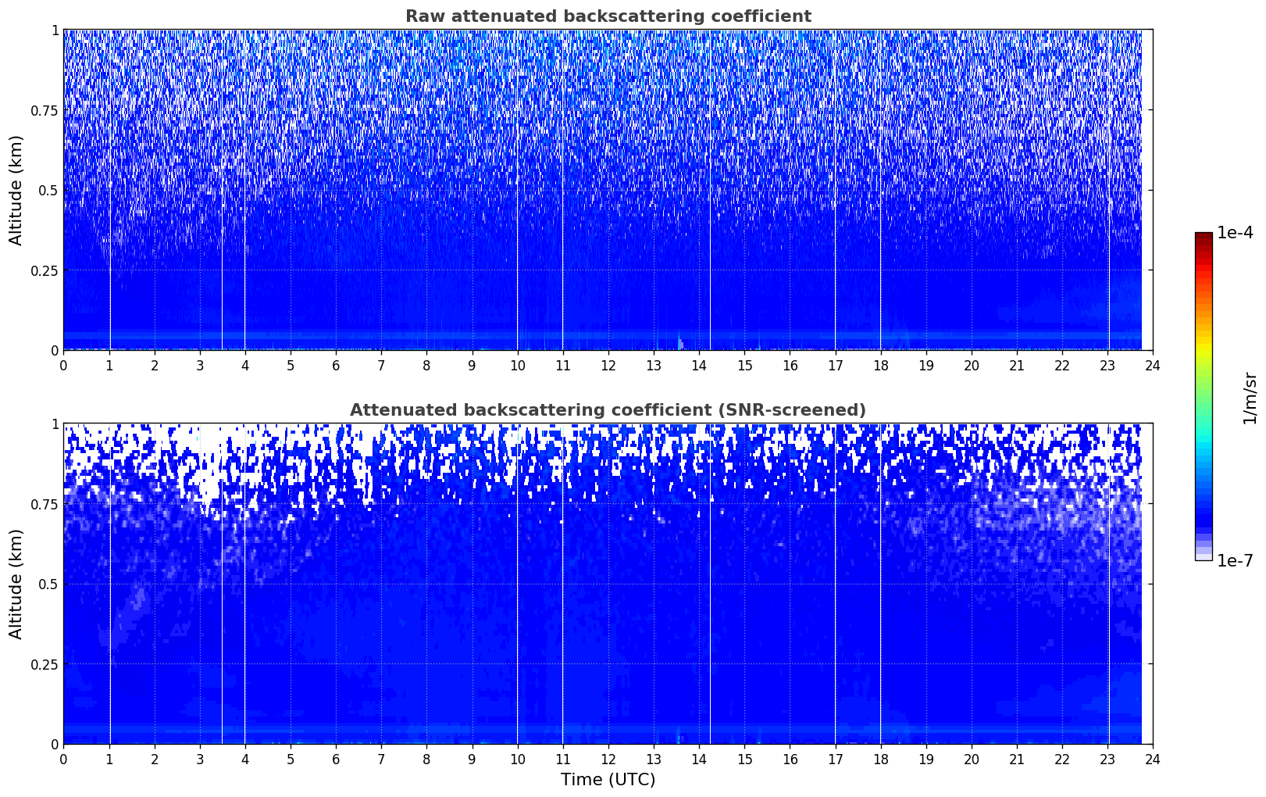Click the '1e-4' colorbar maximum label
Screen dimensions: 1266x797
click(1235, 233)
